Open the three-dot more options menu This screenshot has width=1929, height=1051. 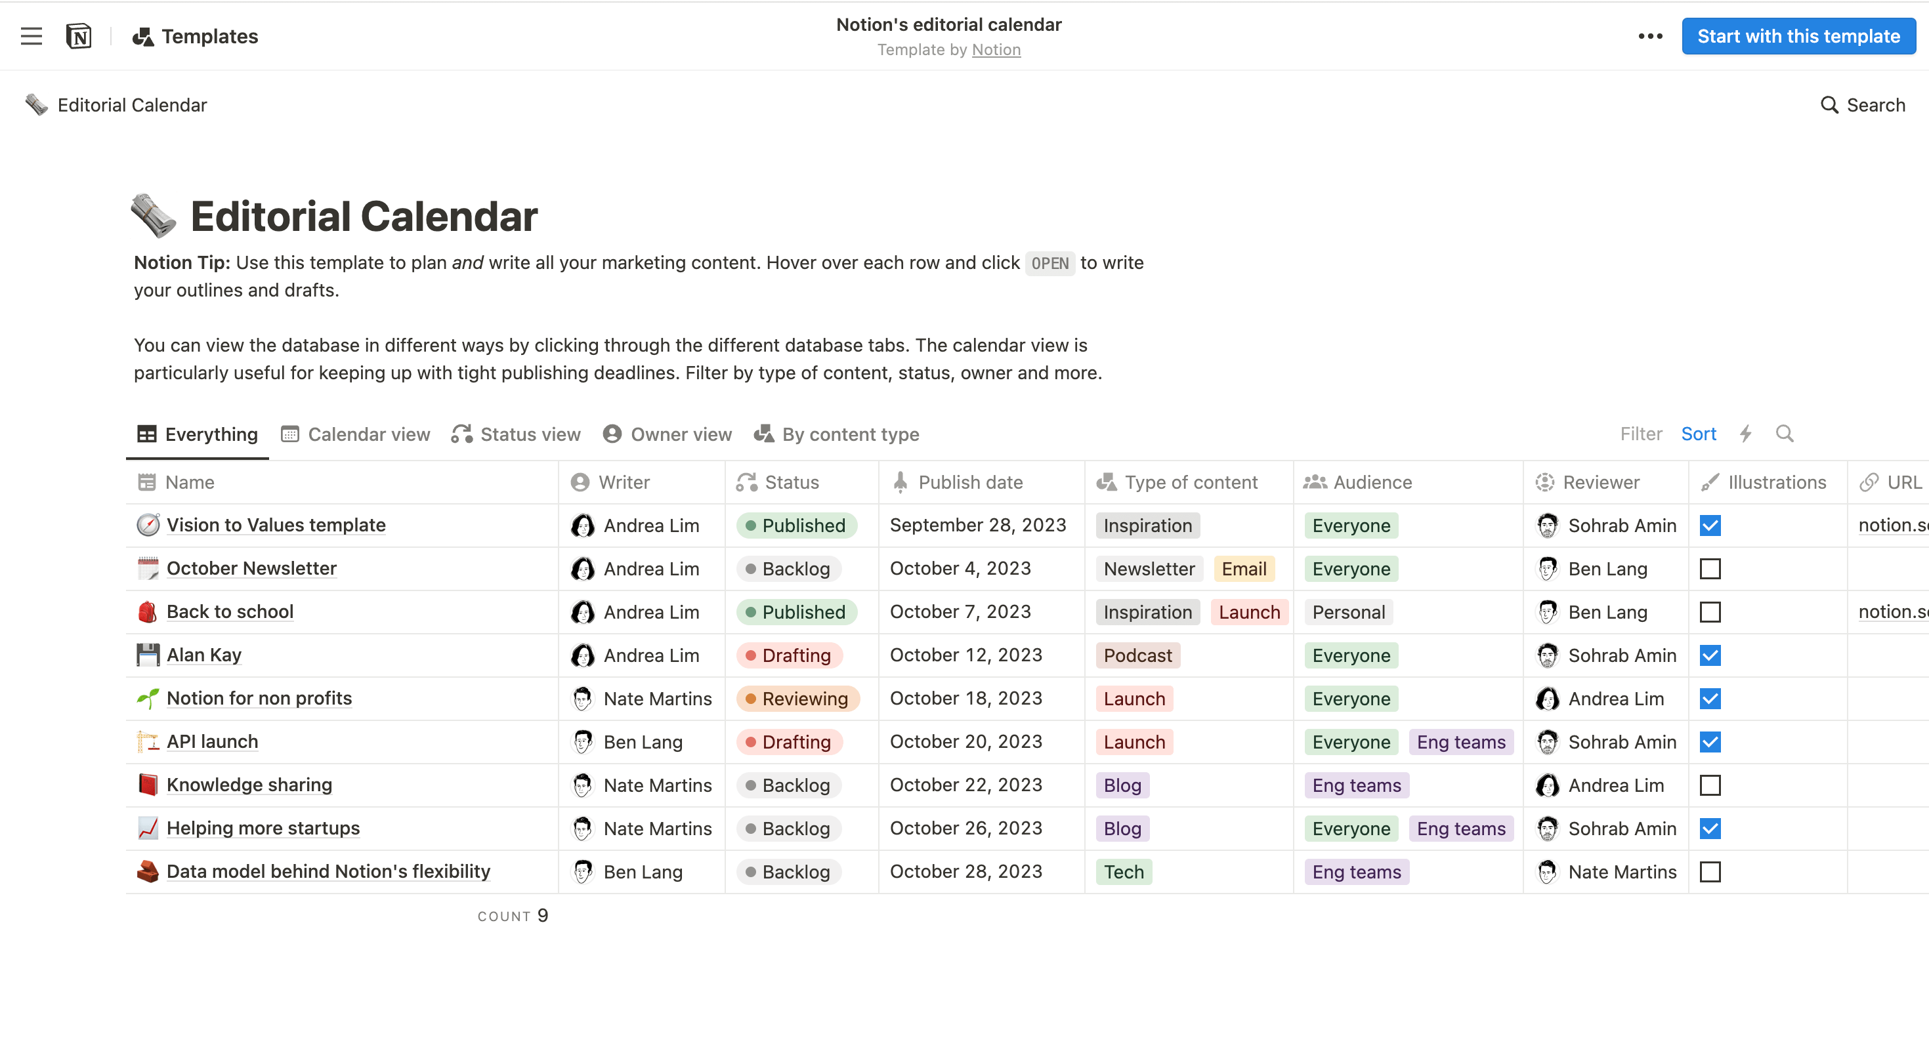(x=1649, y=36)
